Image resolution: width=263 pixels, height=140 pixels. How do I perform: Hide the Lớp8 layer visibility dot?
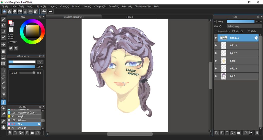216,61
